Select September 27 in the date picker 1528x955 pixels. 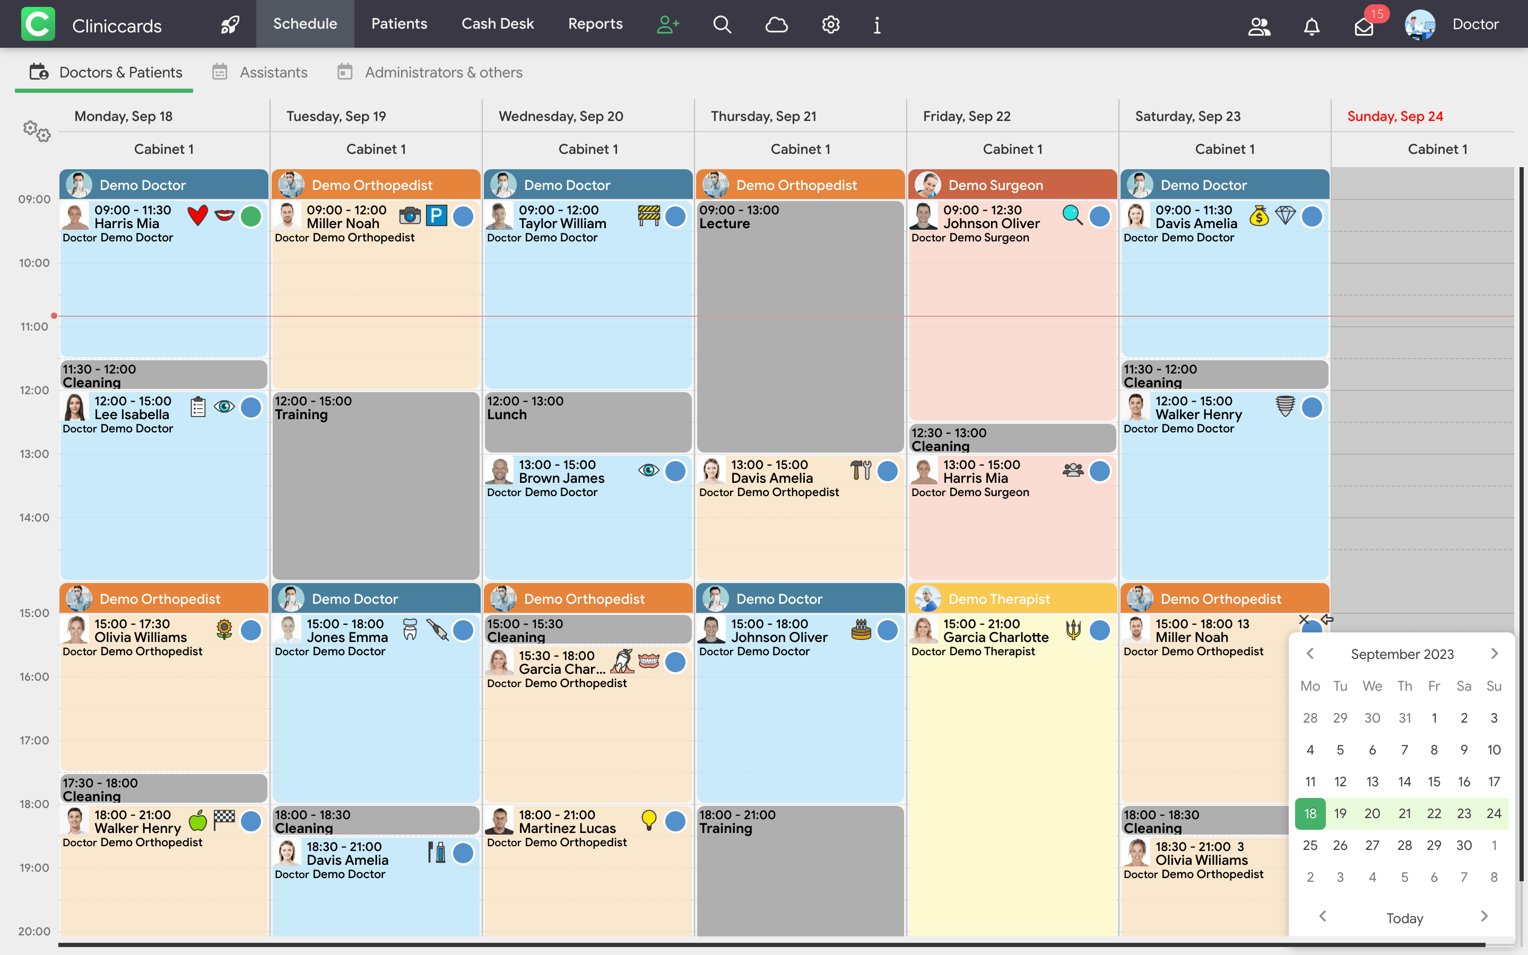coord(1372,845)
